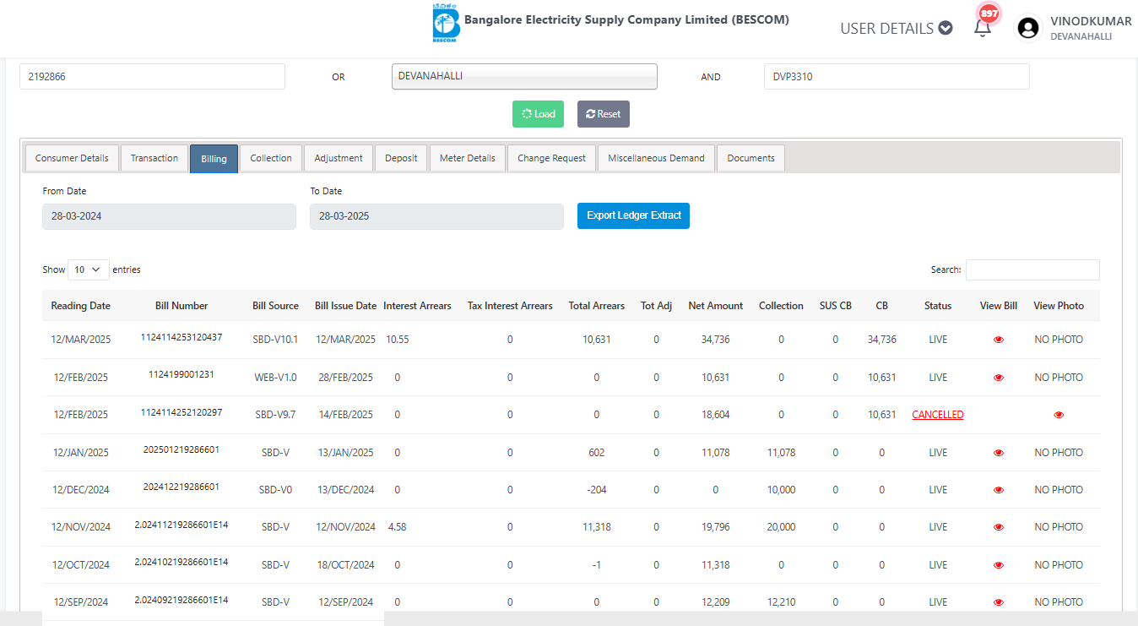Sort by Net Amount column header
This screenshot has width=1138, height=626.
point(716,306)
